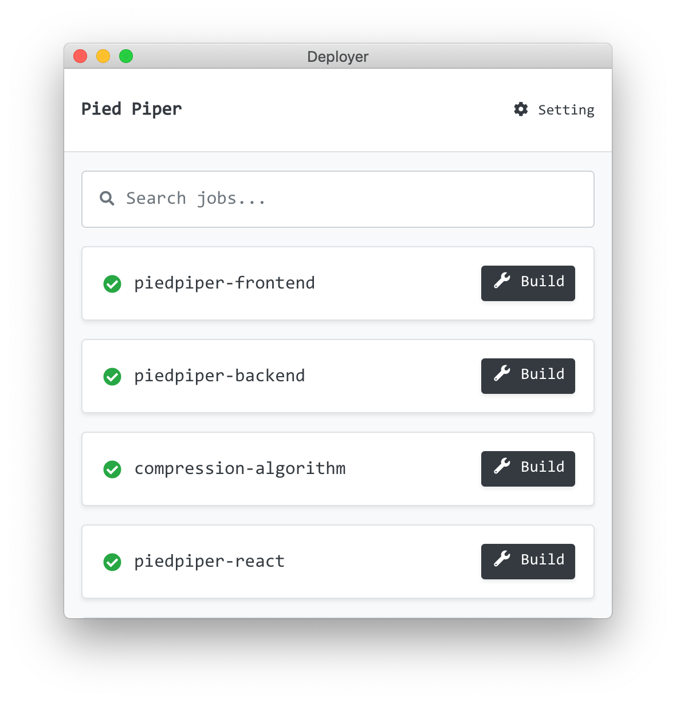Image resolution: width=676 pixels, height=703 pixels.
Task: Click inside the Search jobs field
Action: [x=286, y=199]
